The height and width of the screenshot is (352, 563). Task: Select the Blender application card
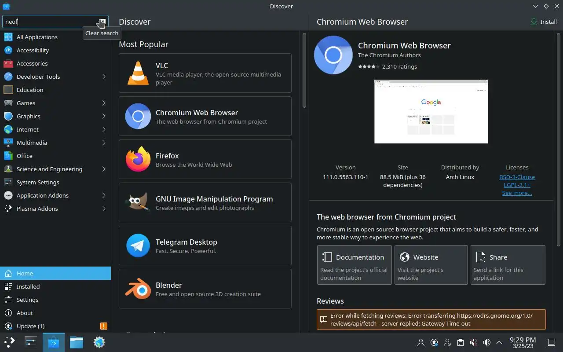pos(205,289)
